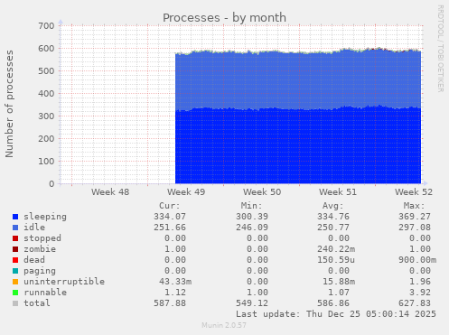The width and height of the screenshot is (449, 335).
Task: Select the 'Week 51' axis label
Action: pos(338,192)
